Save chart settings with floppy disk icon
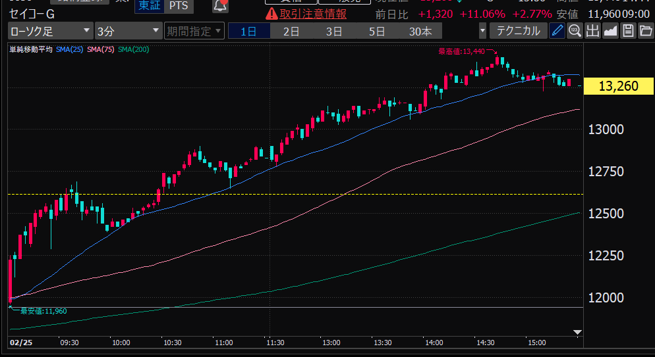 (x=628, y=30)
